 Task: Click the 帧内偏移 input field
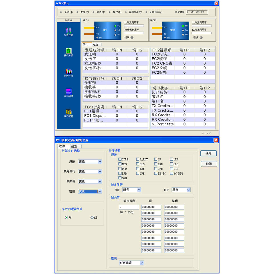[x=129, y=207]
